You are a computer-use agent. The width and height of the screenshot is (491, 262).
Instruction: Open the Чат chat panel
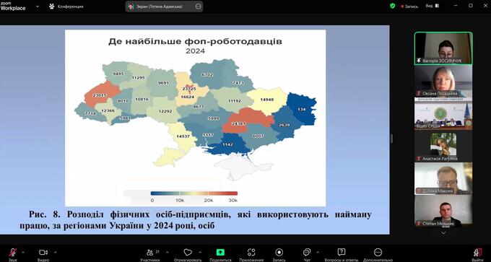[x=307, y=253]
